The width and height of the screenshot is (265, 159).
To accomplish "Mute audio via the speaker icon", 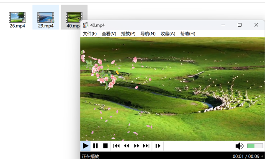I will click(x=239, y=146).
